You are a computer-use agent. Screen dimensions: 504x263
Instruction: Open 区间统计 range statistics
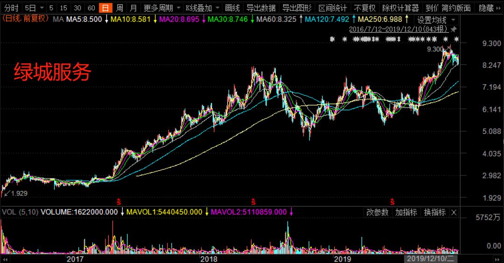(x=333, y=8)
